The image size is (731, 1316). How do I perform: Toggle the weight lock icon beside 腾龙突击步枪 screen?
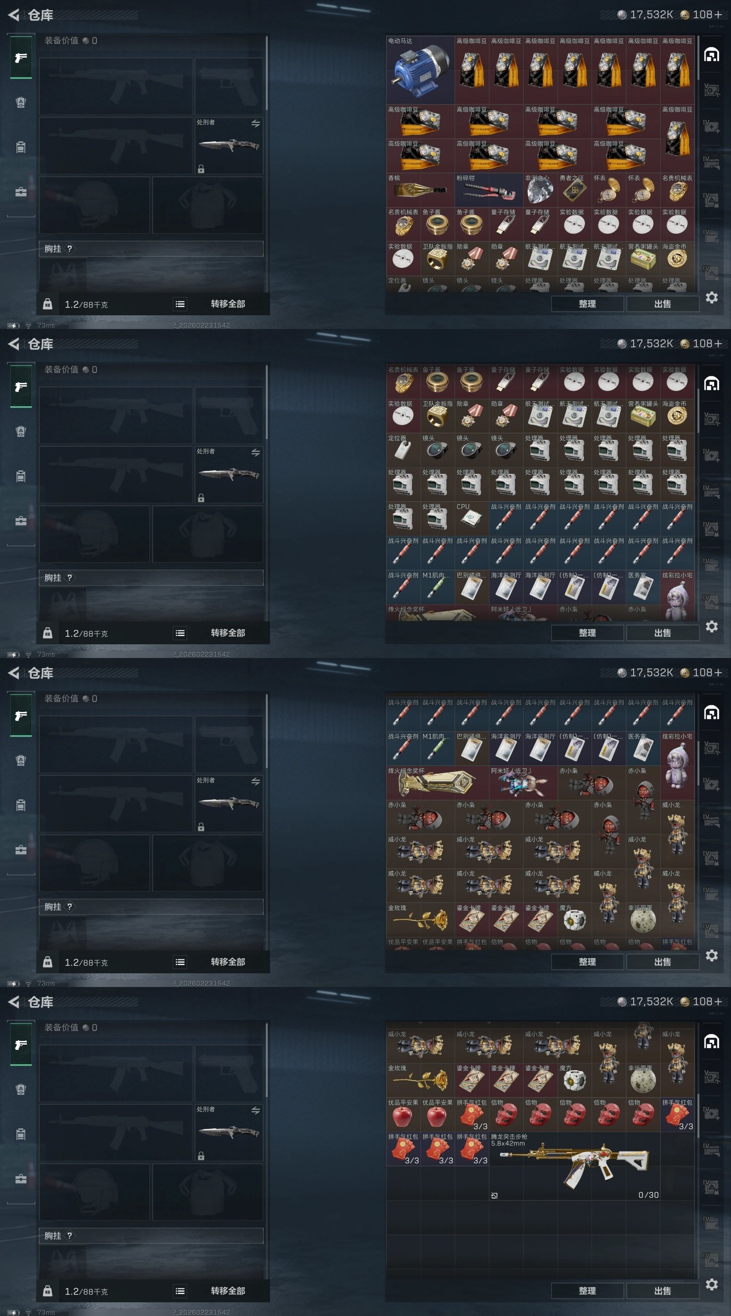click(48, 1291)
